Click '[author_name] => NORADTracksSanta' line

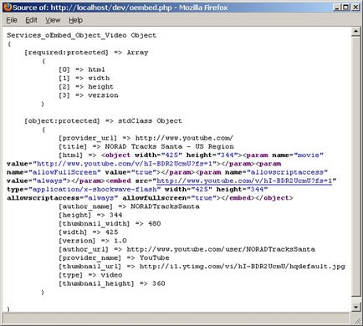point(129,206)
